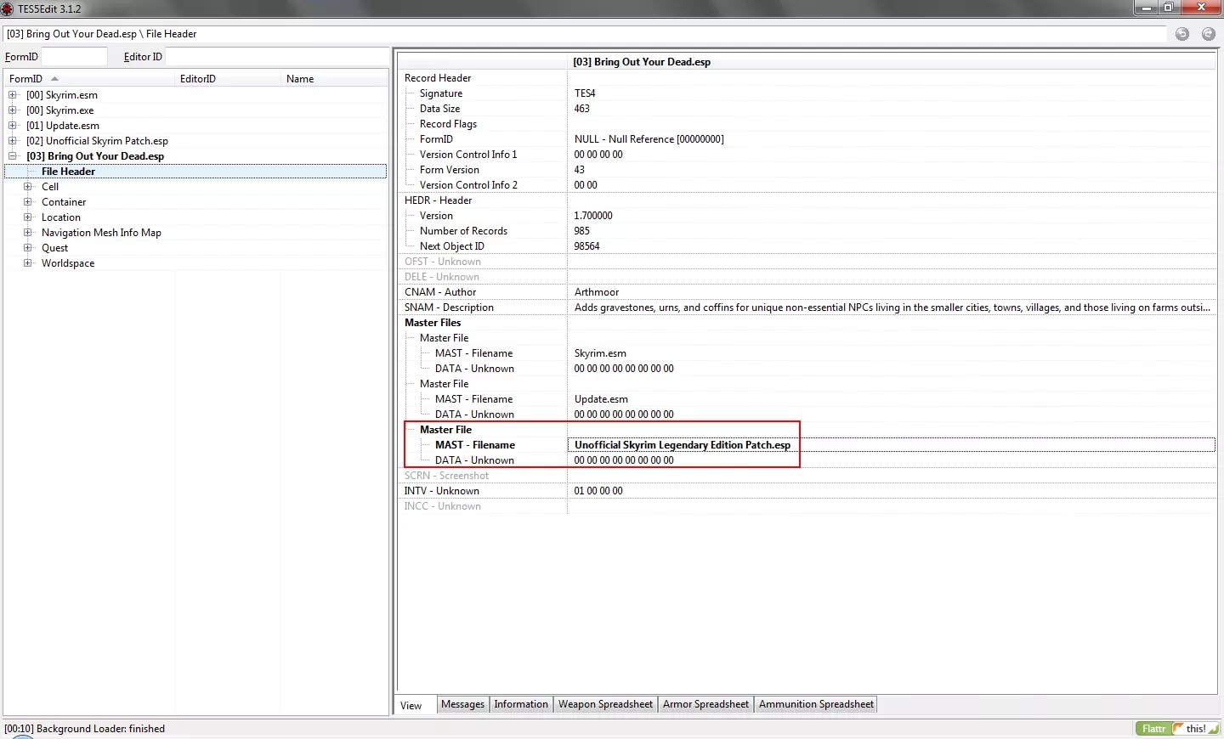Click the SCRN - Screenshot row label
This screenshot has height=739, width=1224.
pos(446,476)
